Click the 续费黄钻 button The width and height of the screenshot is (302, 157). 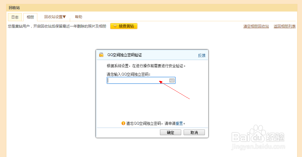tap(124, 26)
